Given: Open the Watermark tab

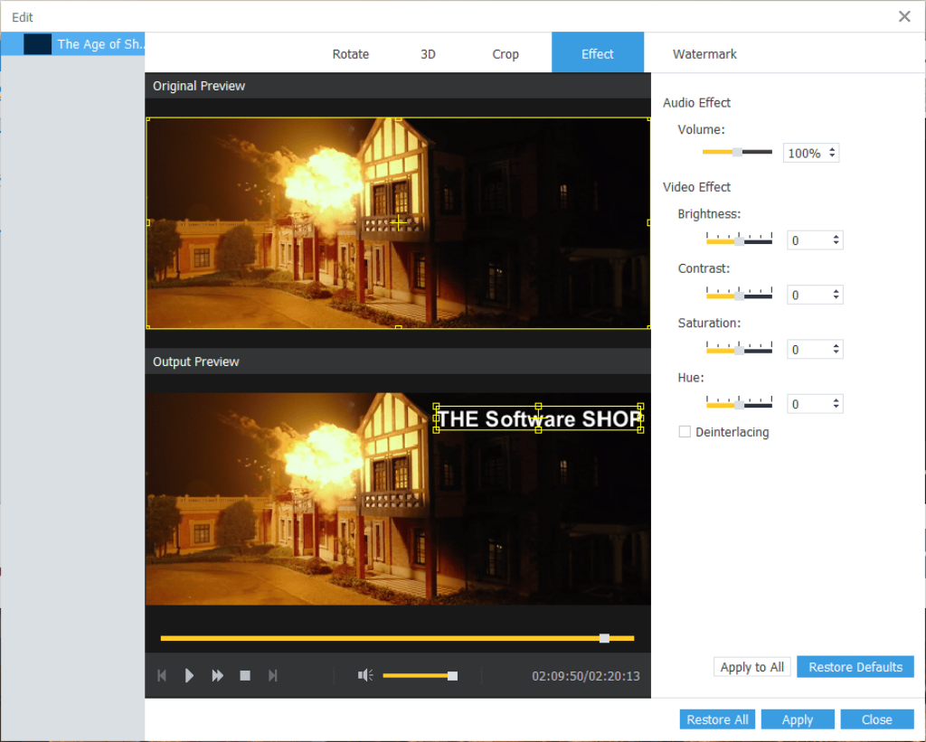Looking at the screenshot, I should [704, 53].
